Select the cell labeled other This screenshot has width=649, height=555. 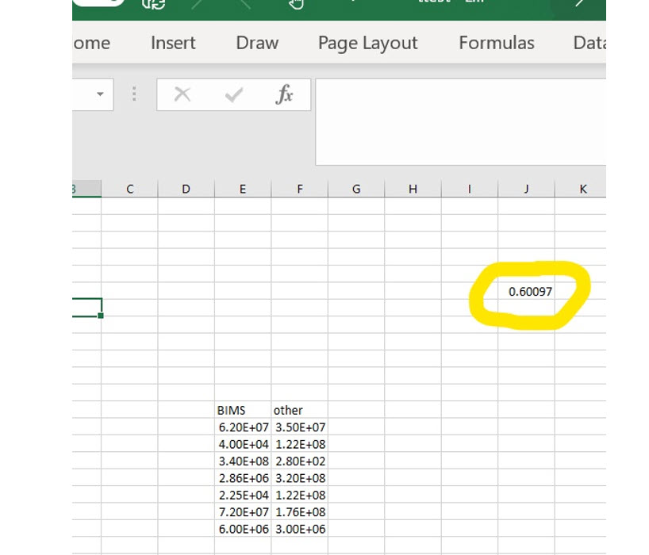click(x=299, y=410)
